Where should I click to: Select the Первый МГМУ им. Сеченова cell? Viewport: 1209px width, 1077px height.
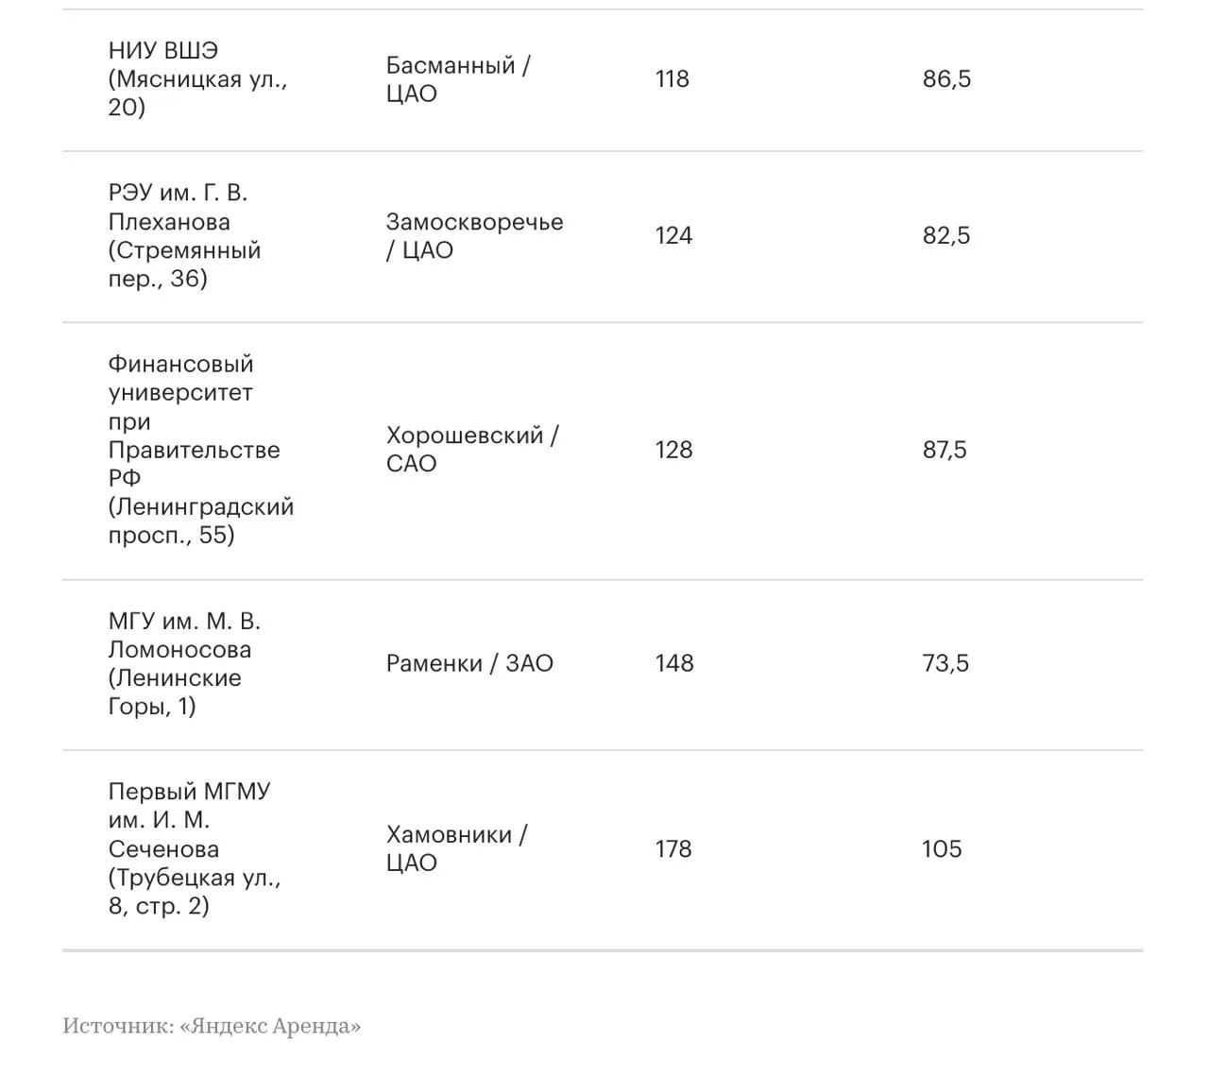(195, 849)
